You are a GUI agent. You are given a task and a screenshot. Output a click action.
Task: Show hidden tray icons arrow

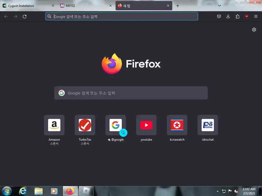coord(217,191)
